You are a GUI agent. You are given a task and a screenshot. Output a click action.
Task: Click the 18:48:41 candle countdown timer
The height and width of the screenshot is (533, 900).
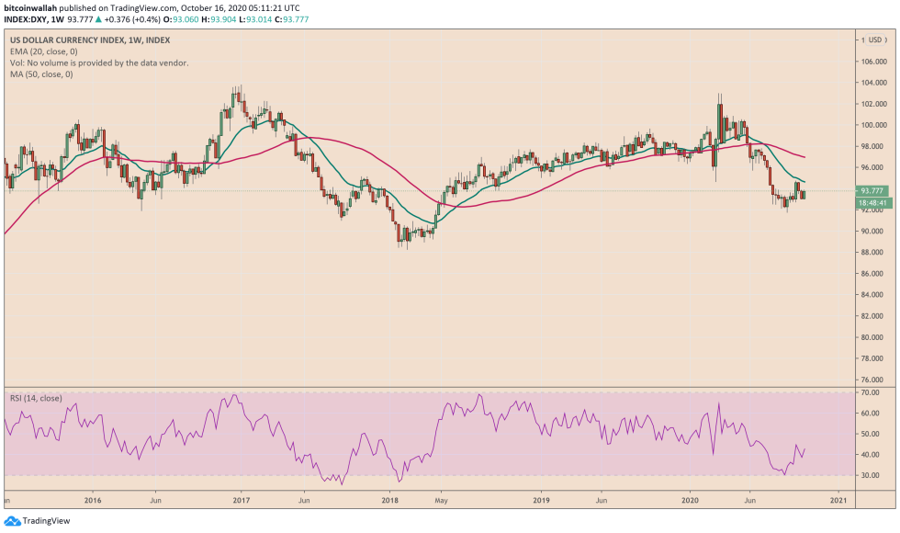pyautogui.click(x=872, y=203)
